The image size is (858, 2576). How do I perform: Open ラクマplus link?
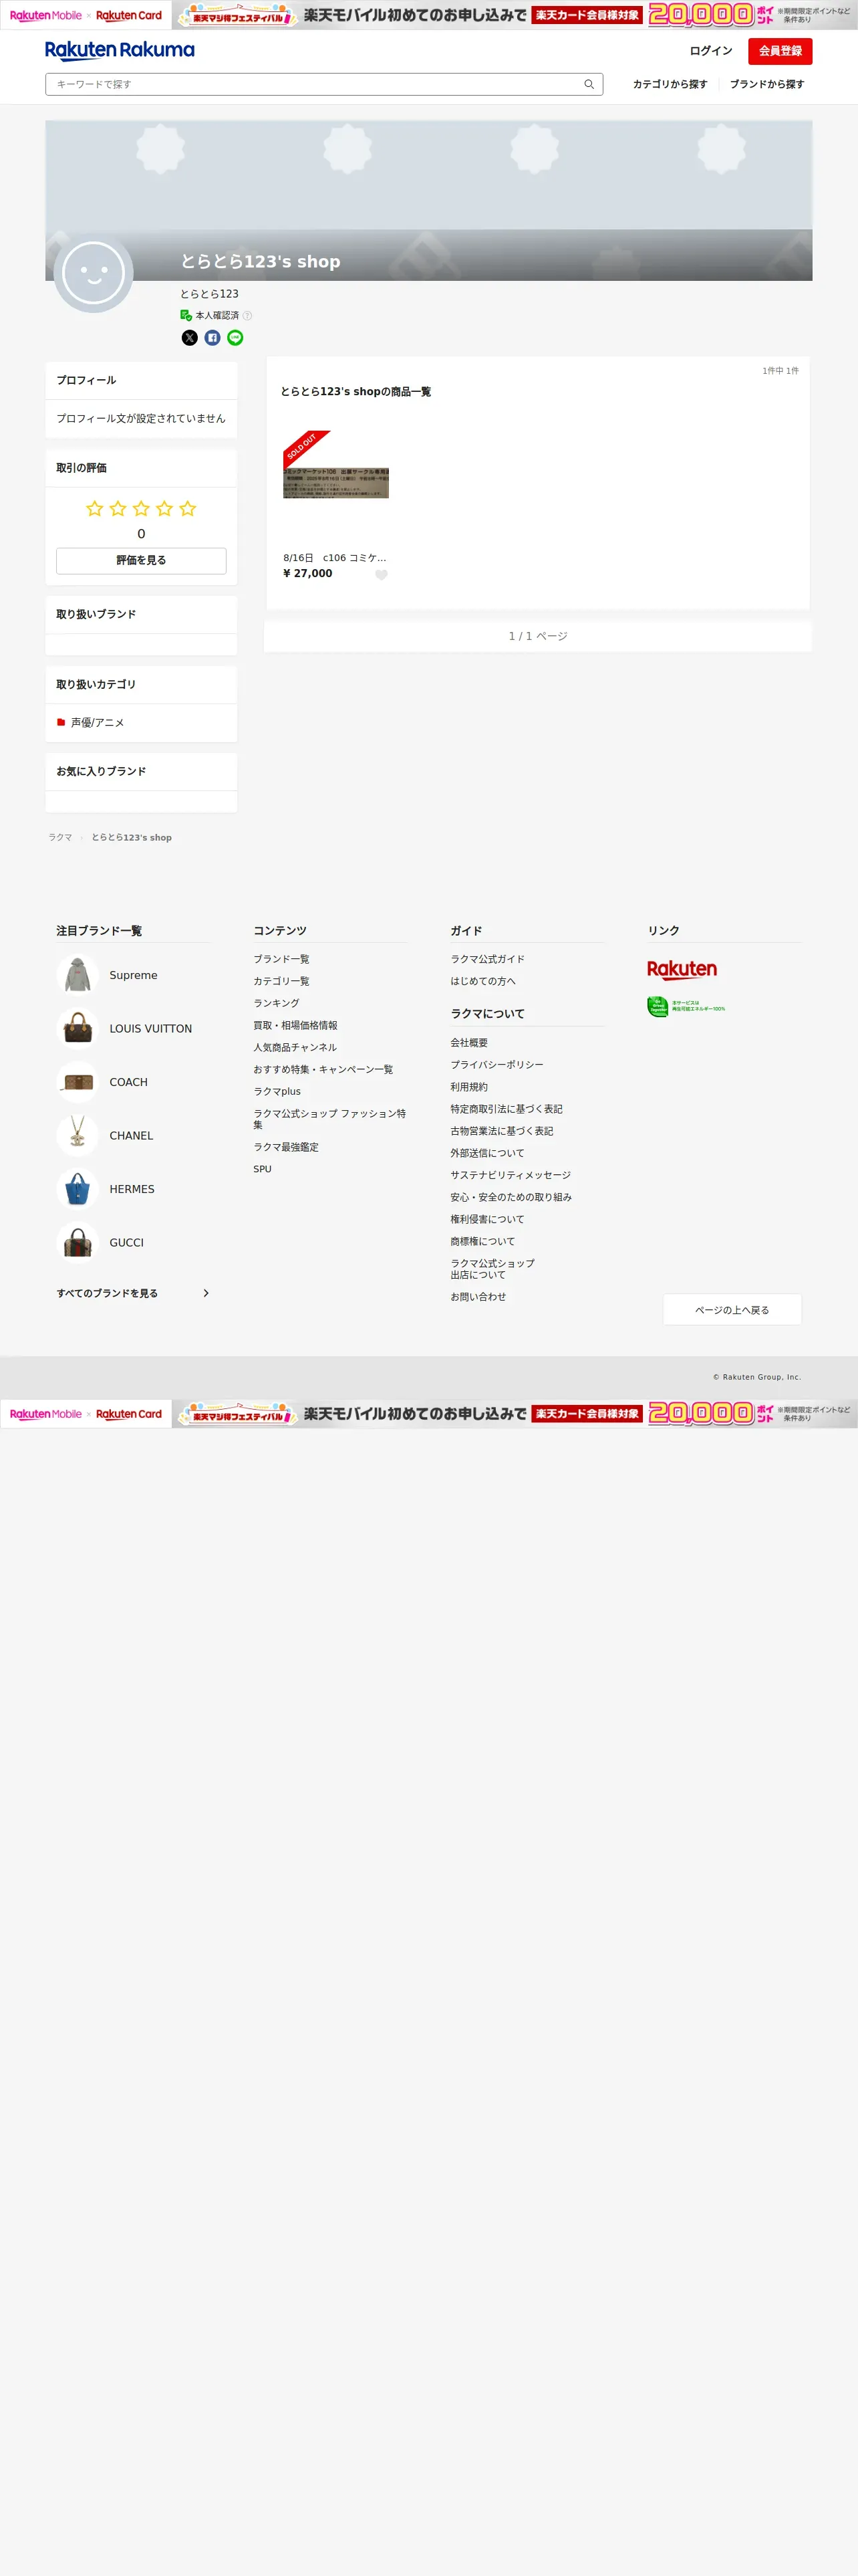pyautogui.click(x=278, y=1091)
